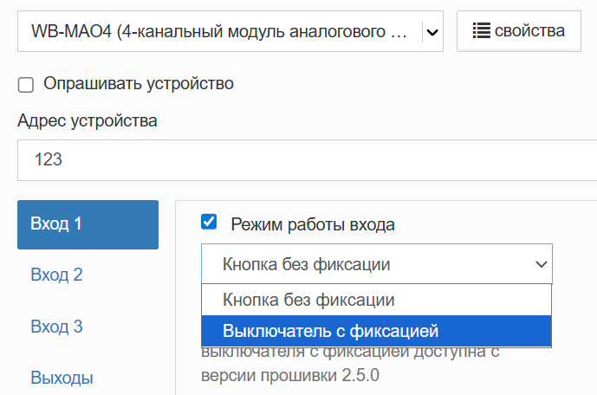Click the chevron arrow of device selector
Viewport: 597px width, 395px height.
coord(432,32)
